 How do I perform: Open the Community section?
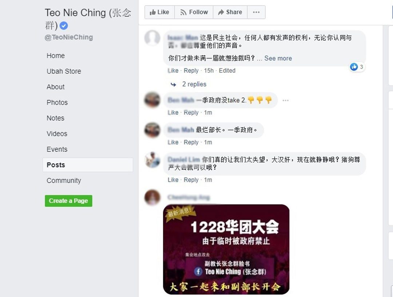[64, 181]
